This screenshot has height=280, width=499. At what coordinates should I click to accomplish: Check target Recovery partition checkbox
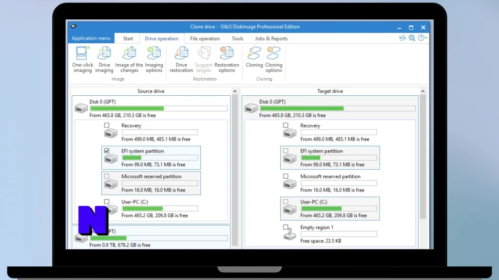point(286,125)
